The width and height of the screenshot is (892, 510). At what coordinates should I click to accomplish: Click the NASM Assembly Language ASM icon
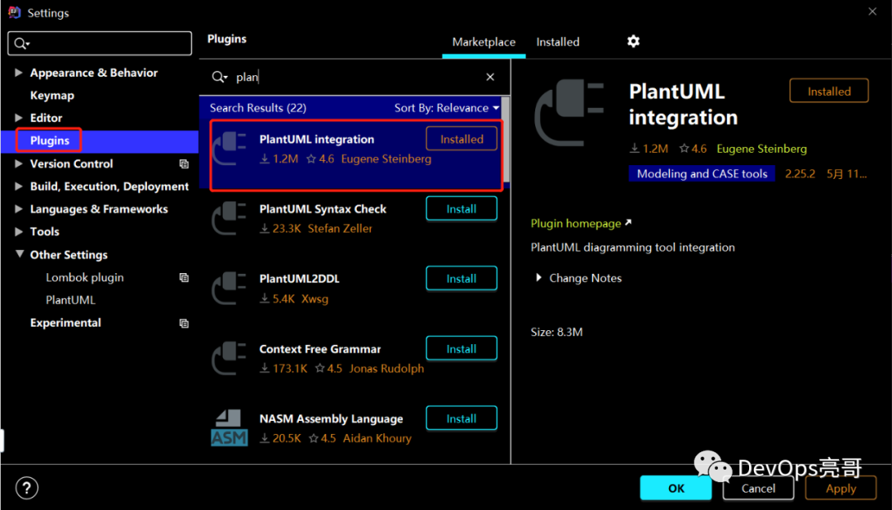pyautogui.click(x=230, y=427)
